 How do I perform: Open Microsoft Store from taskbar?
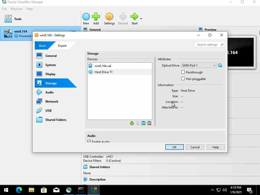44,190
